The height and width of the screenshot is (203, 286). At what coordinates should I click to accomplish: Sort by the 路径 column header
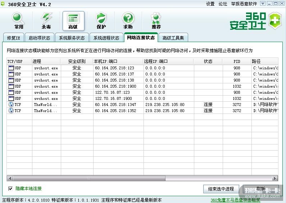265,61
